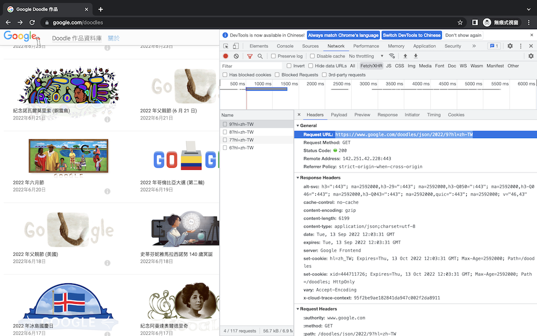Image resolution: width=537 pixels, height=336 pixels.
Task: Switch to the Console panel
Action: pos(285,46)
